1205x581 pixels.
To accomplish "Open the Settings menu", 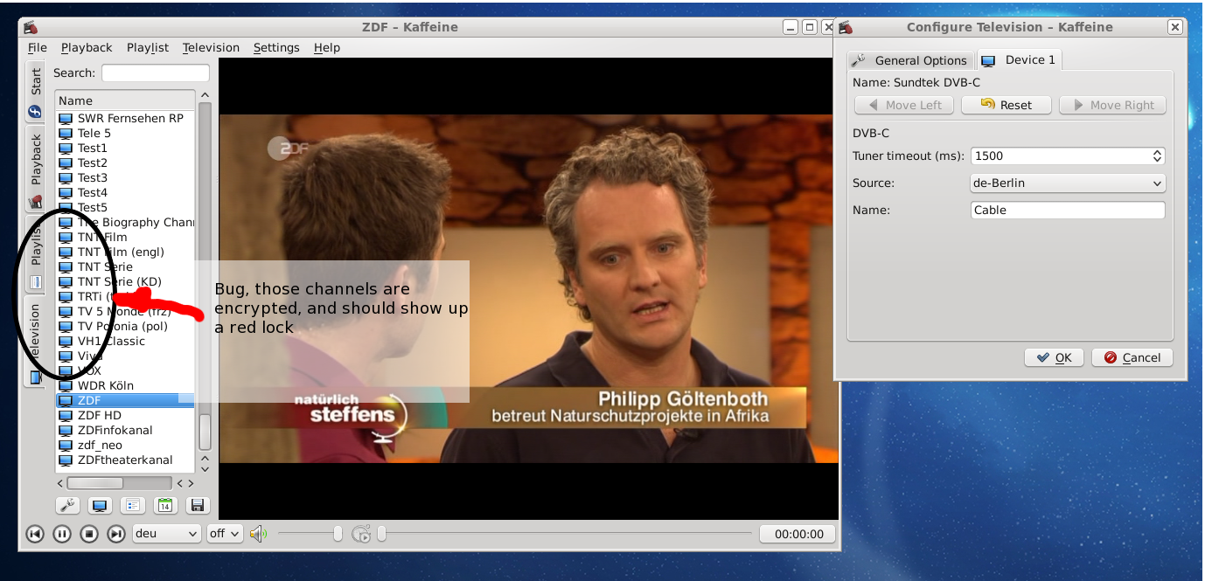I will [276, 47].
